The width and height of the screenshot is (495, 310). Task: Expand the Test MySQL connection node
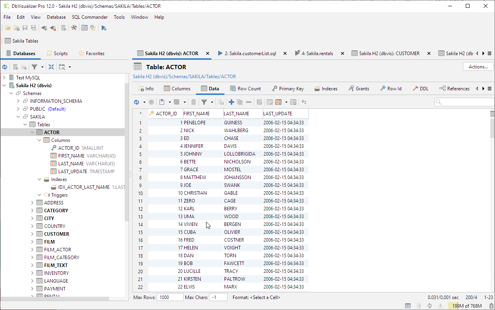[4, 78]
